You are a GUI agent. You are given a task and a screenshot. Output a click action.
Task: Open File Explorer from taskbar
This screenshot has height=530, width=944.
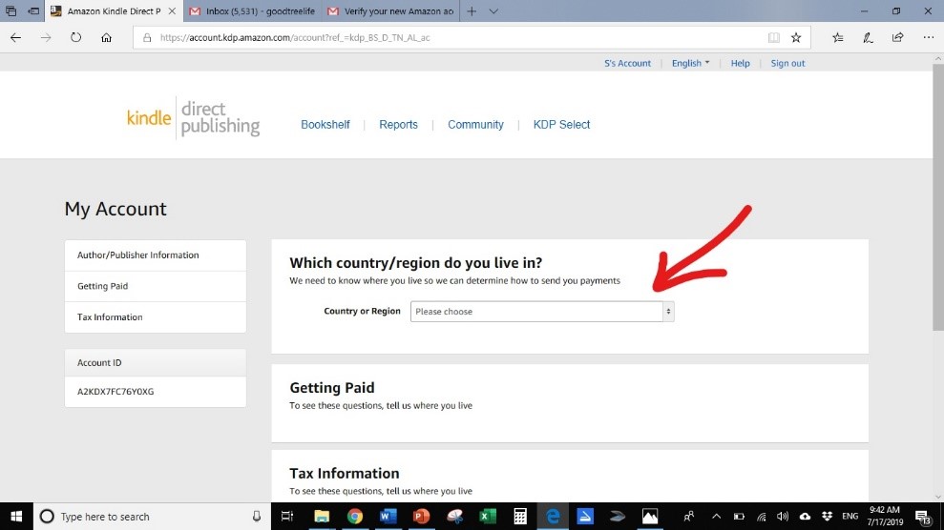pyautogui.click(x=322, y=517)
